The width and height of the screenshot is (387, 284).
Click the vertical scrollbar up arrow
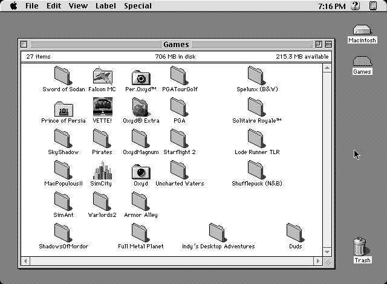(x=327, y=68)
